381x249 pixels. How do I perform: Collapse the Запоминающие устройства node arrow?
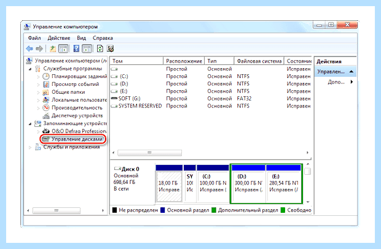[x=30, y=124]
